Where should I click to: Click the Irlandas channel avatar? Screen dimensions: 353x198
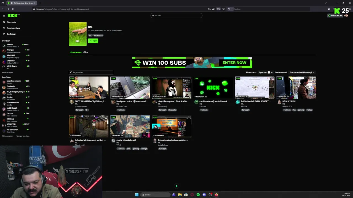[196, 102]
